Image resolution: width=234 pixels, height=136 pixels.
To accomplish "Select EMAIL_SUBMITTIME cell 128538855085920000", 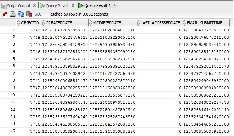I will point(206,131).
